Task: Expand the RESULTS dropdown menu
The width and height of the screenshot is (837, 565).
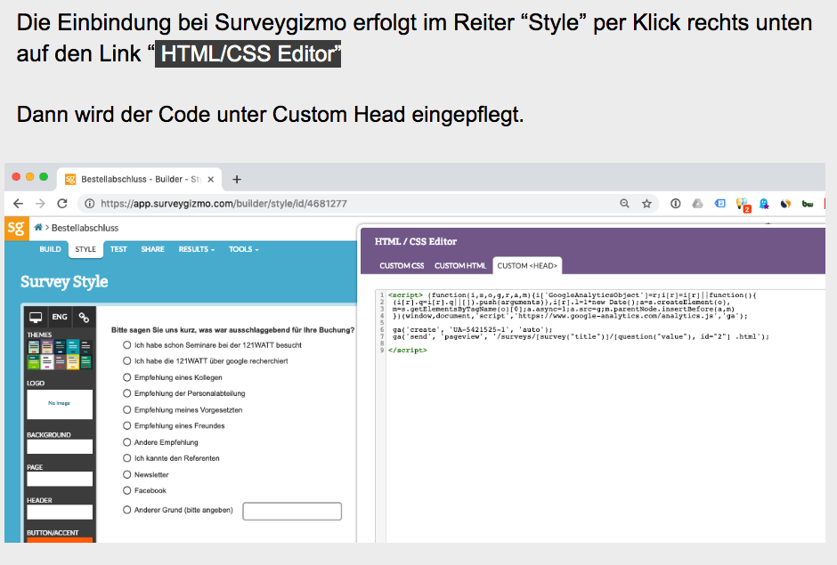Action: click(196, 249)
